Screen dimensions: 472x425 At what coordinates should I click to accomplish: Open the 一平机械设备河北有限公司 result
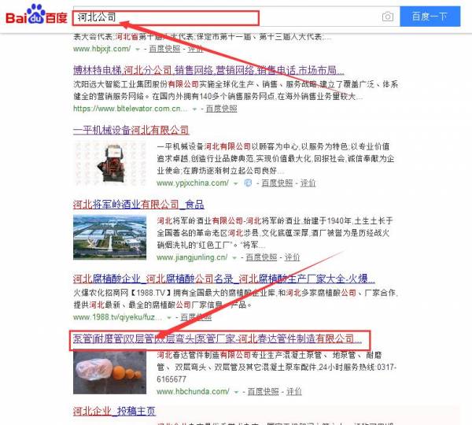pos(131,130)
